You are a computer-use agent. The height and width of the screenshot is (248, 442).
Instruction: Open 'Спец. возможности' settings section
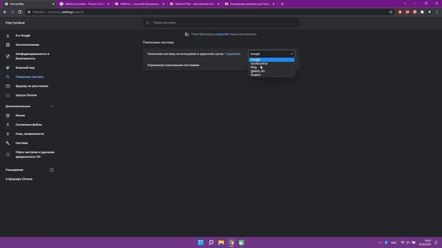(30, 134)
